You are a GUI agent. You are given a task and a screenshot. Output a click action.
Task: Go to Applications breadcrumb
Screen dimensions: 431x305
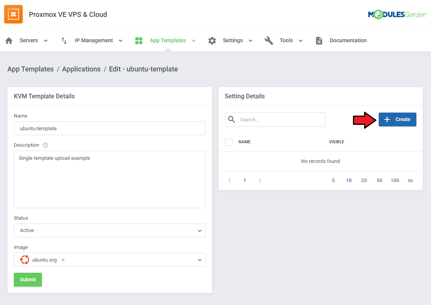82,69
